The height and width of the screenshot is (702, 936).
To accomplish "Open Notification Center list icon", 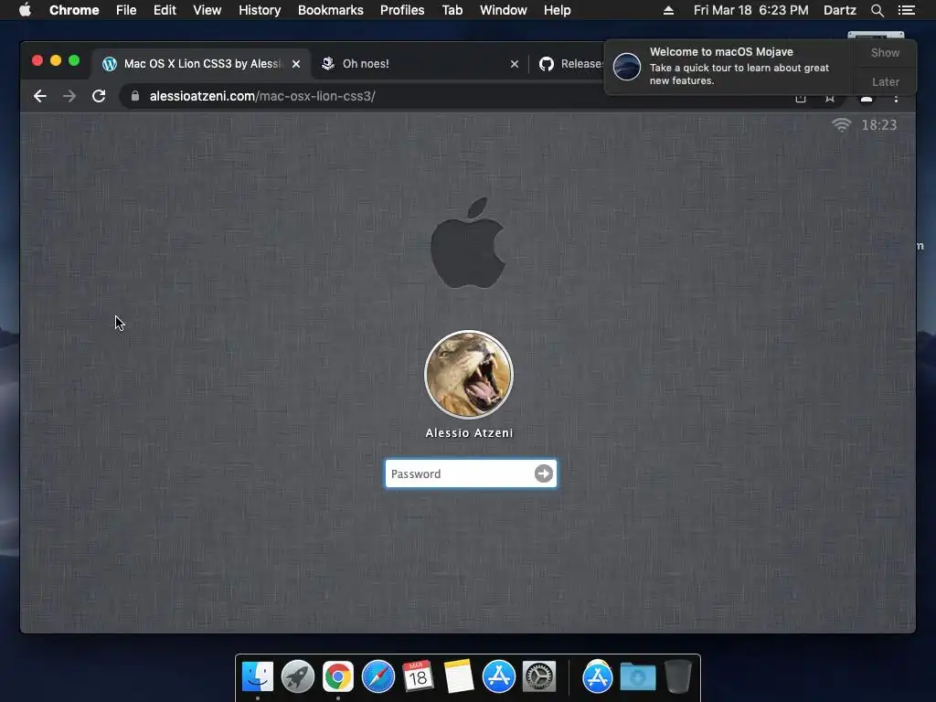I will (x=907, y=10).
